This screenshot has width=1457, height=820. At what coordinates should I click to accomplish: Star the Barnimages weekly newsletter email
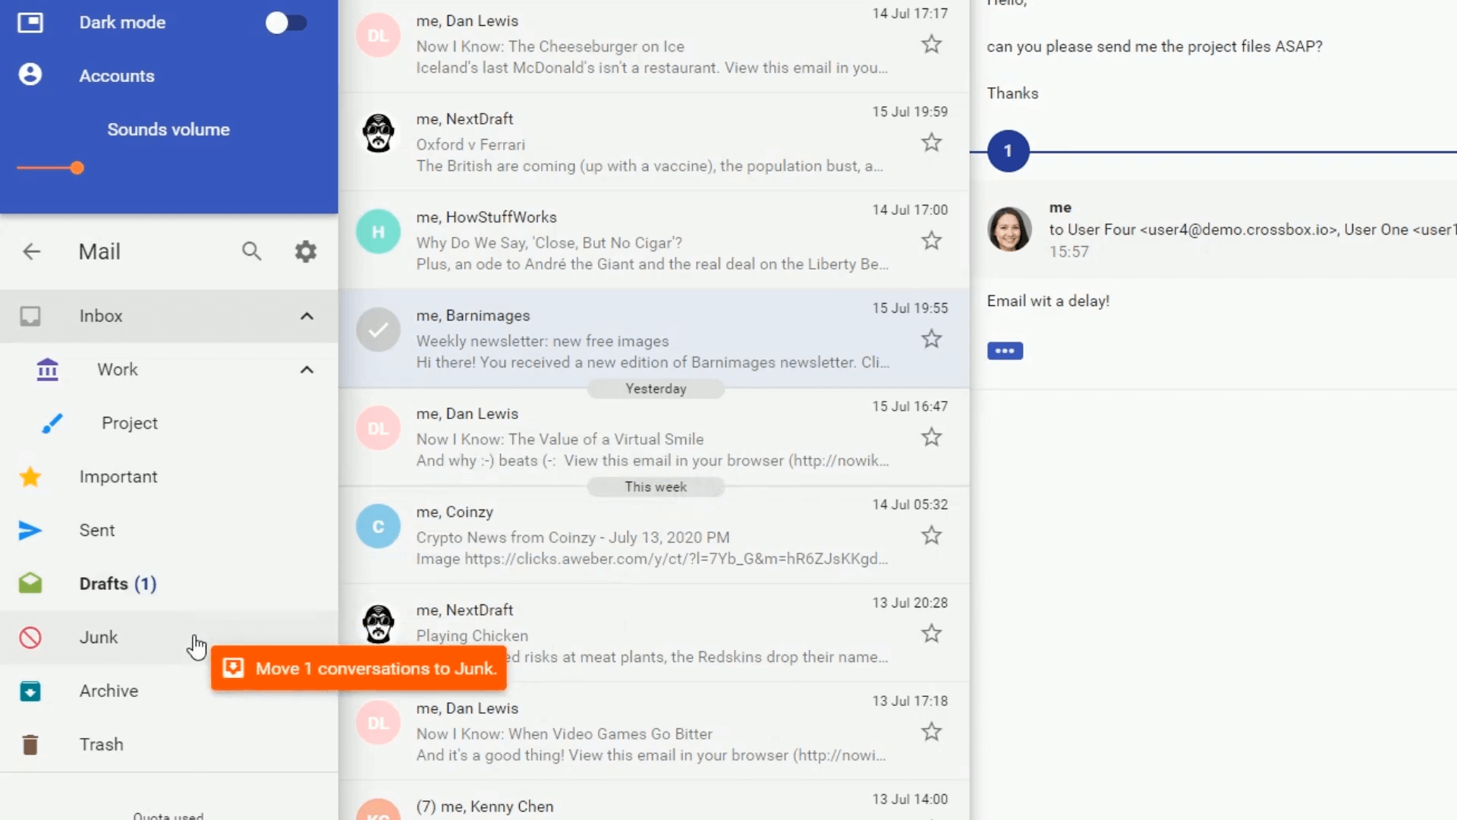coord(932,339)
